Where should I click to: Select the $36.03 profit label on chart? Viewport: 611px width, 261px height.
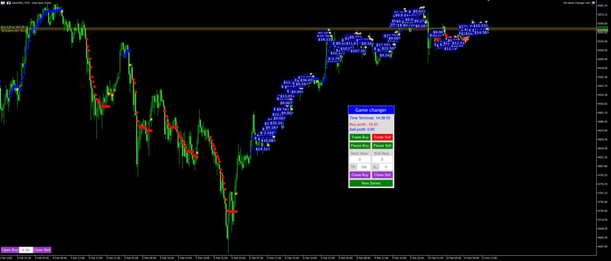point(306,80)
